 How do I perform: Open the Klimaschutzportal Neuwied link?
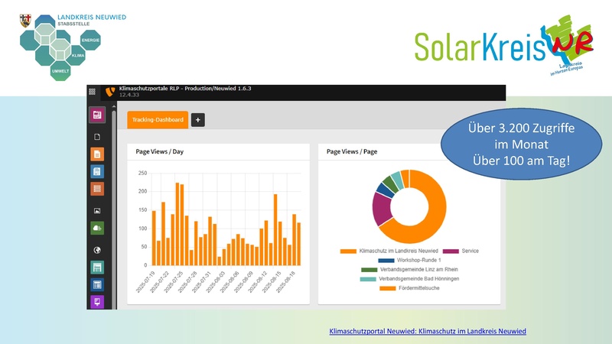click(427, 331)
